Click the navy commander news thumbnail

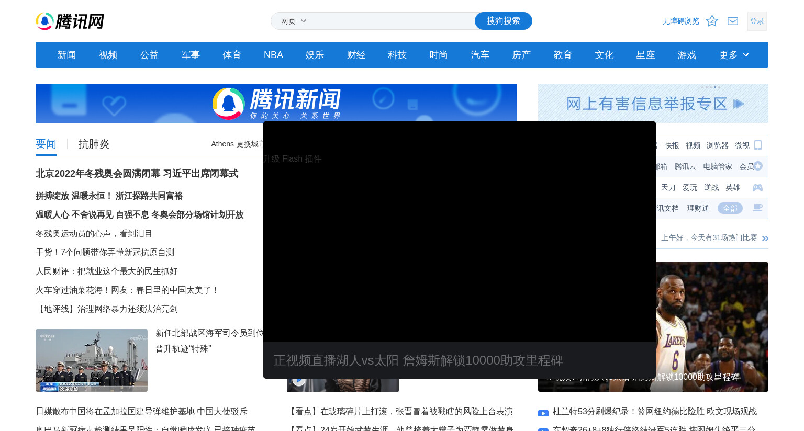tap(92, 360)
